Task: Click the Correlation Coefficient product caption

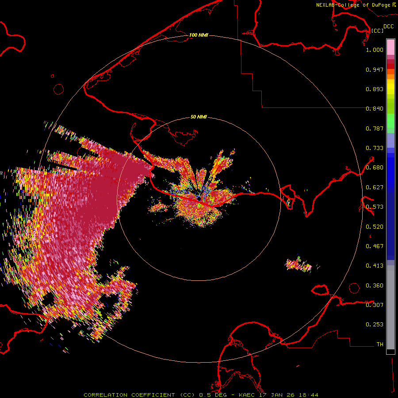Action: tap(201, 395)
